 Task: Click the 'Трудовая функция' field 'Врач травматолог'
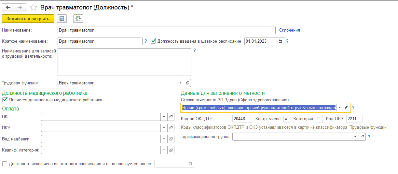point(117,83)
